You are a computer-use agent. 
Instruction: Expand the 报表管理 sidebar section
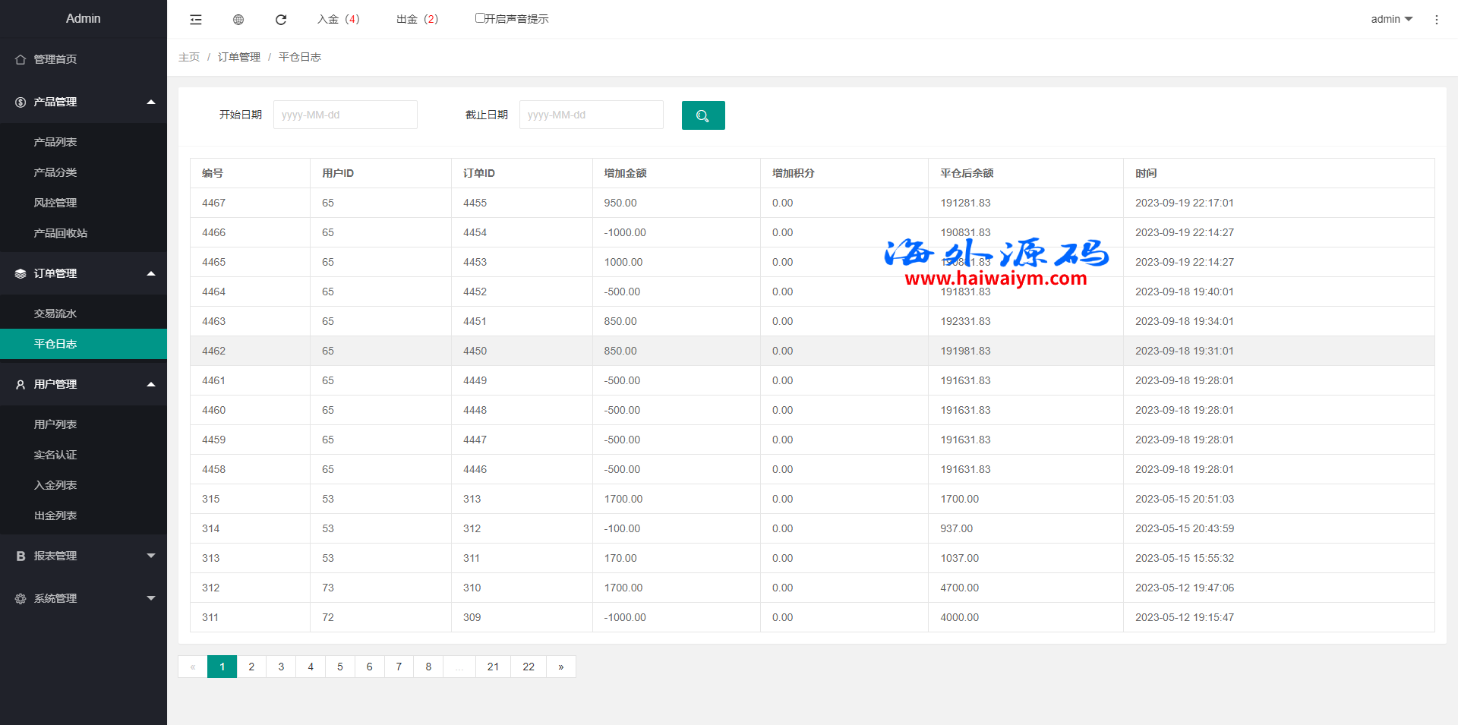pos(84,556)
